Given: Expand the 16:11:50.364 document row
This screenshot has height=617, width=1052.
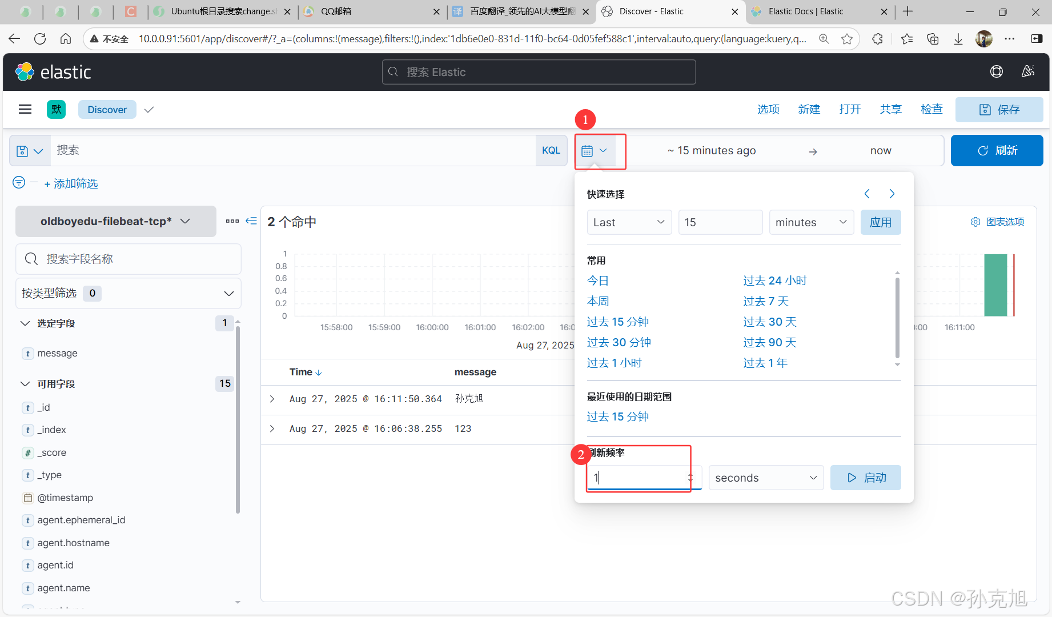Looking at the screenshot, I should pyautogui.click(x=272, y=399).
